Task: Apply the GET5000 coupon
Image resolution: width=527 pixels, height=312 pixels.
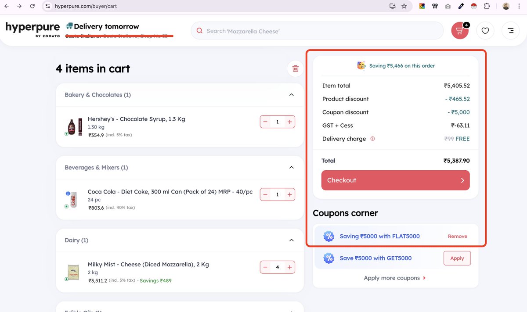Action: point(457,258)
